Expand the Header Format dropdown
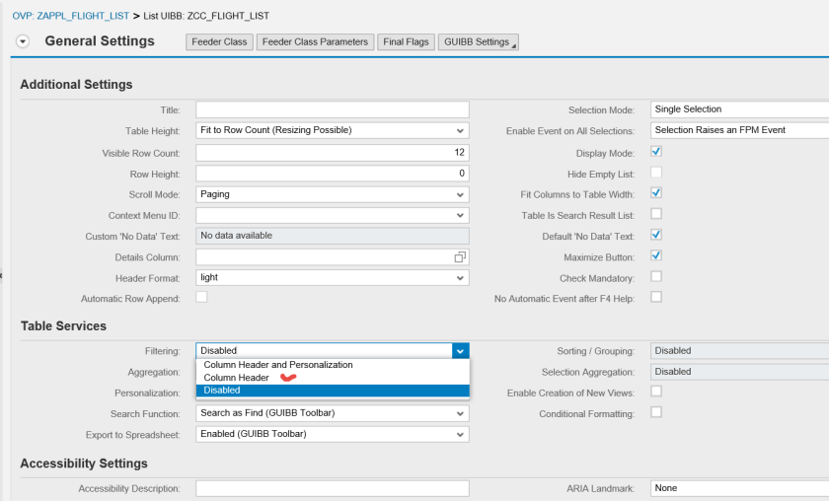The width and height of the screenshot is (829, 501). click(x=461, y=278)
